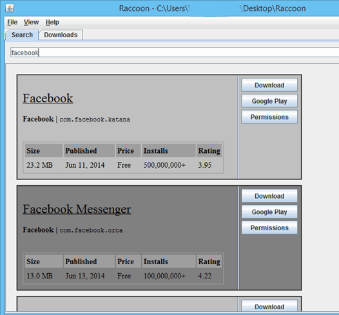
Task: Click Facebook card's Price value Free
Action: [124, 165]
